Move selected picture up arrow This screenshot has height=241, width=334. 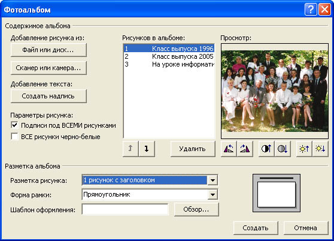click(130, 149)
